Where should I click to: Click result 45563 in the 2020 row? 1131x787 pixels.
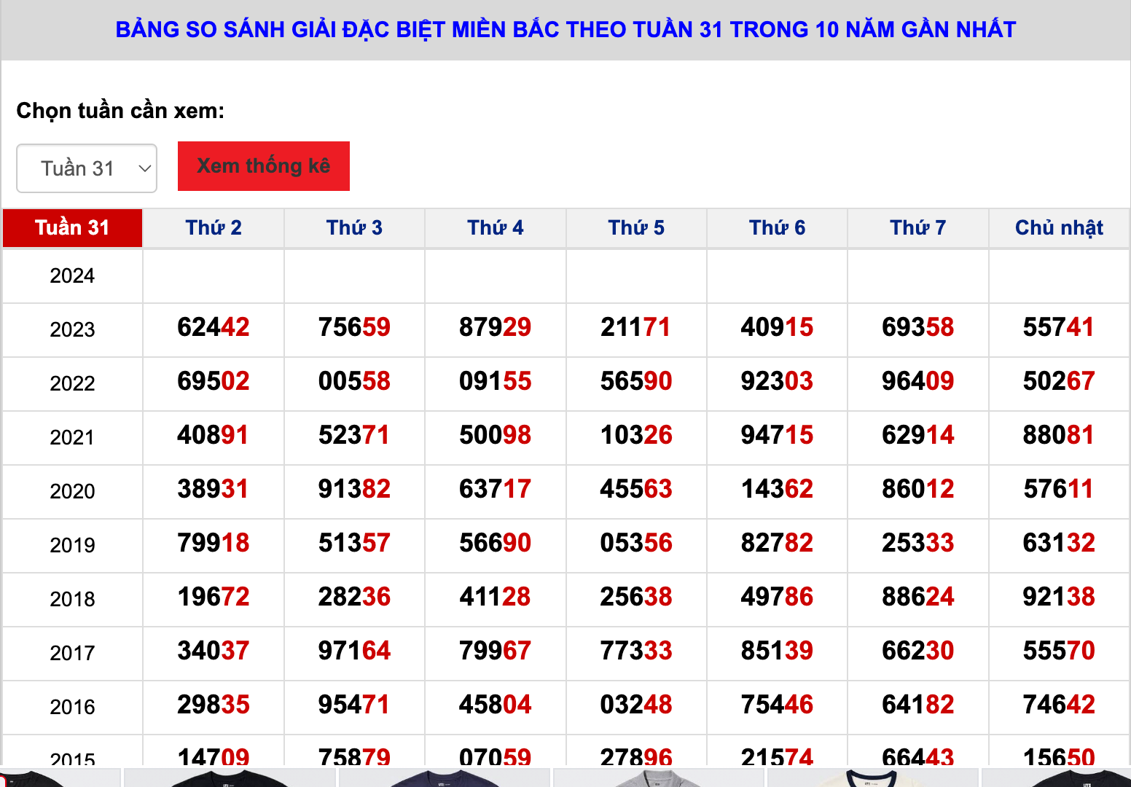(636, 489)
